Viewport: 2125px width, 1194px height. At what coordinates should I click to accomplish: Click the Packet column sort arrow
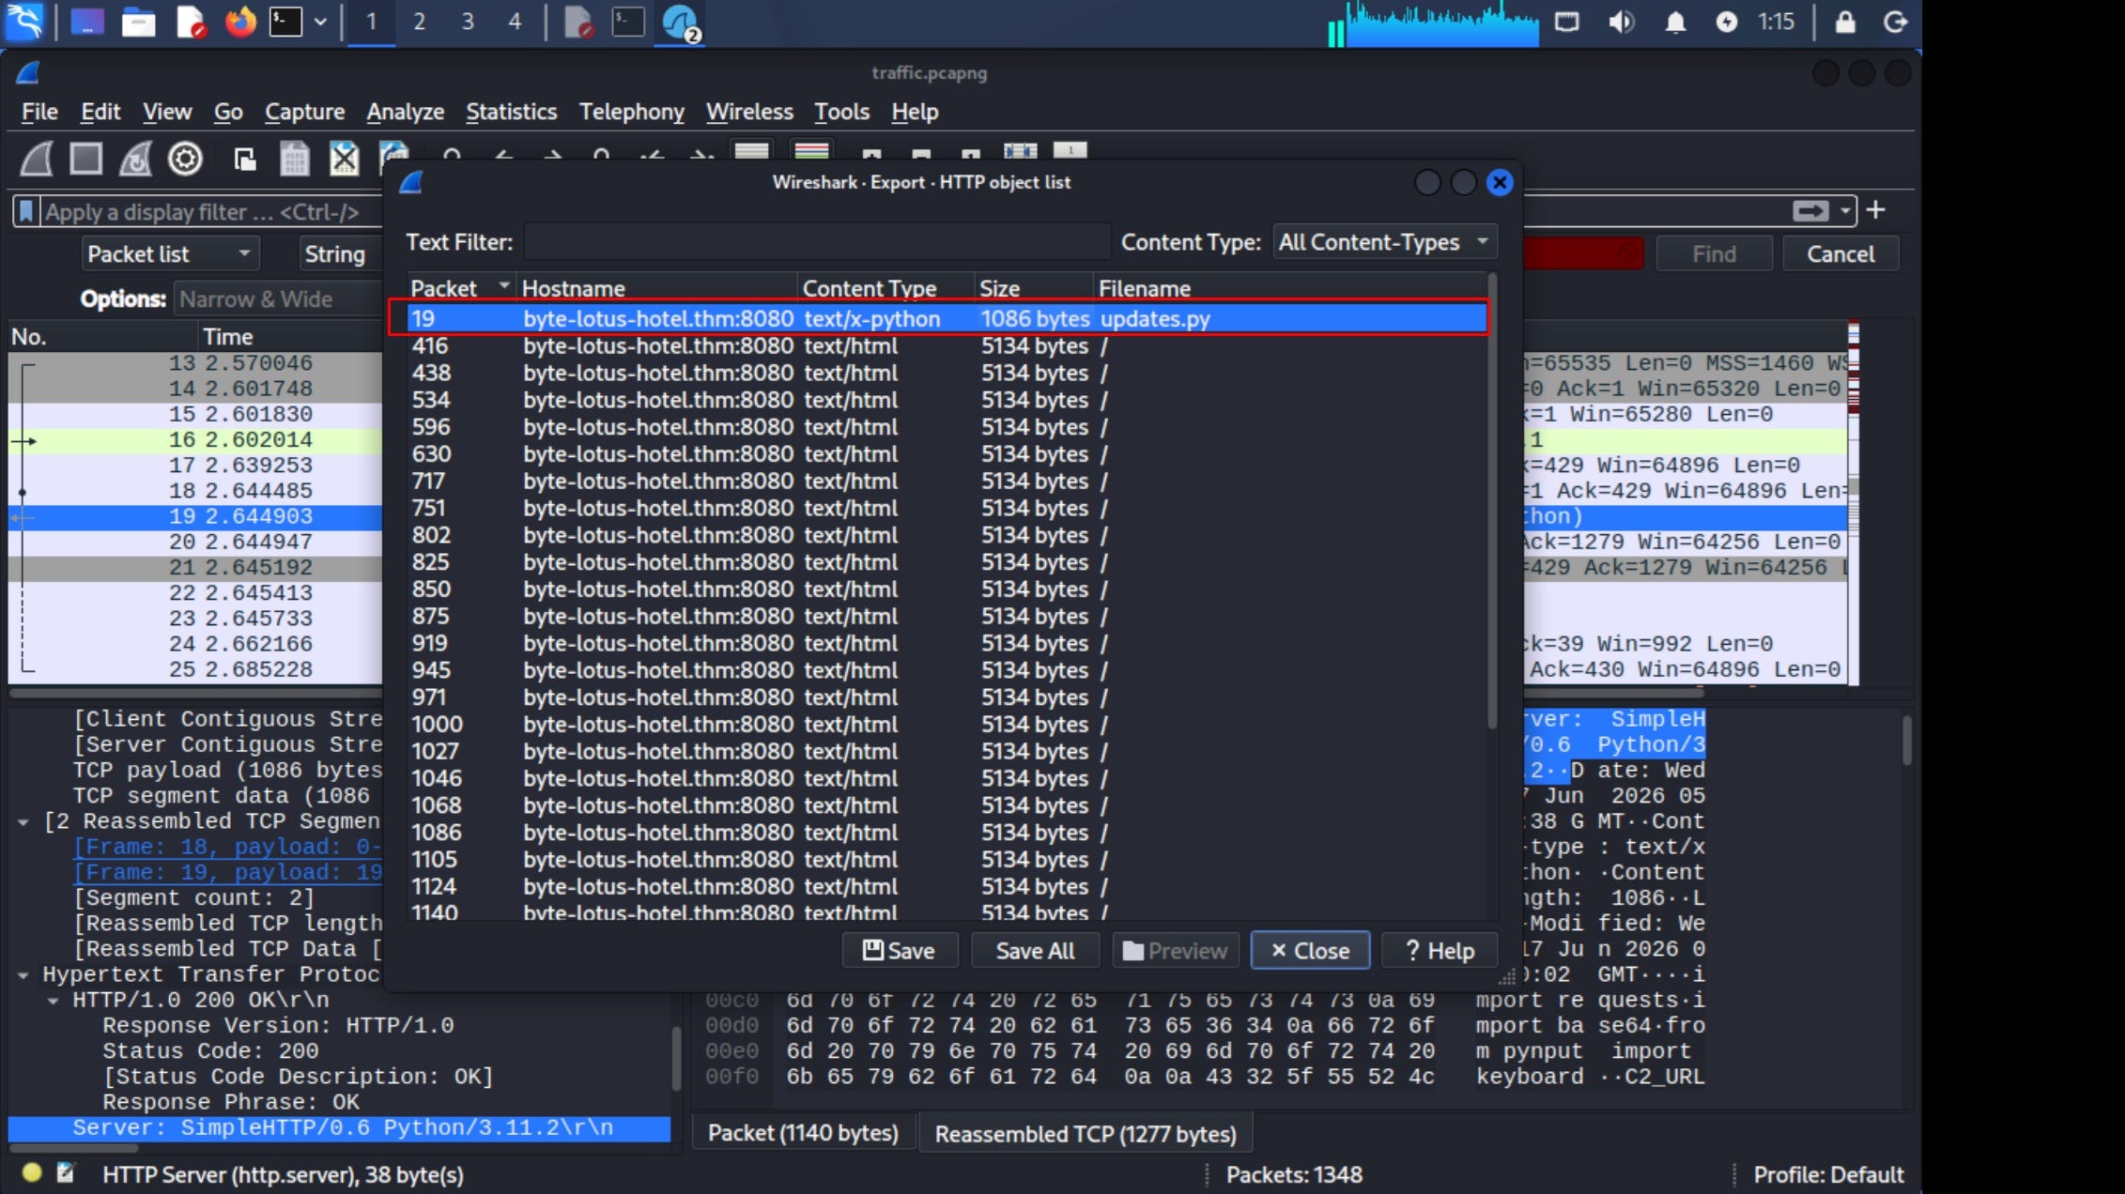pyautogui.click(x=504, y=285)
